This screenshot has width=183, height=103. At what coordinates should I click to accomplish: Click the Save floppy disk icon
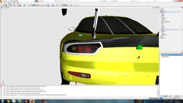[6, 5]
